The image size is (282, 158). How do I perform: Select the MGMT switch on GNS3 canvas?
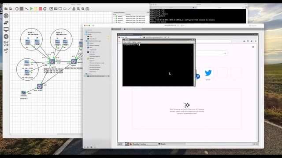tap(40, 86)
